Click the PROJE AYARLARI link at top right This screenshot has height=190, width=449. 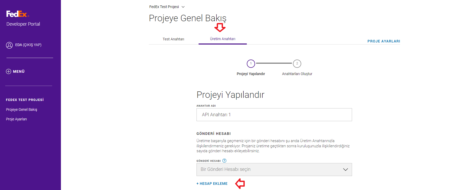(x=384, y=41)
